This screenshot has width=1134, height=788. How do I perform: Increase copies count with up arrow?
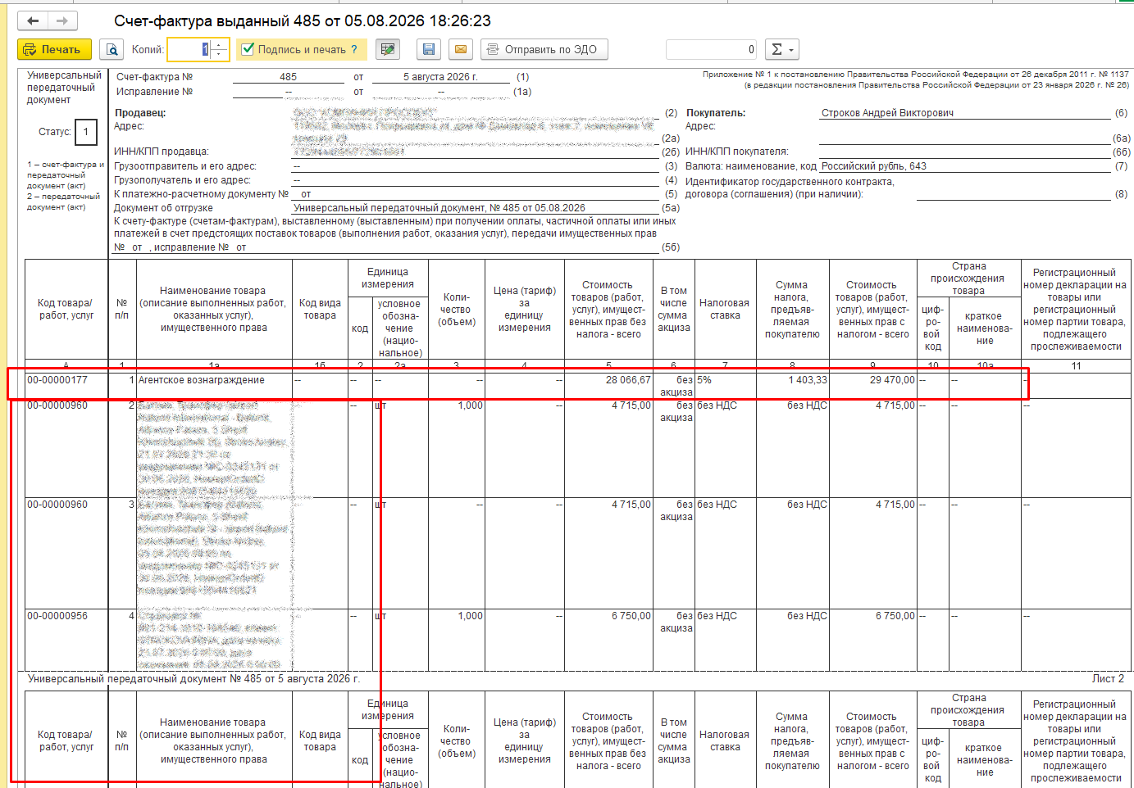tap(219, 45)
